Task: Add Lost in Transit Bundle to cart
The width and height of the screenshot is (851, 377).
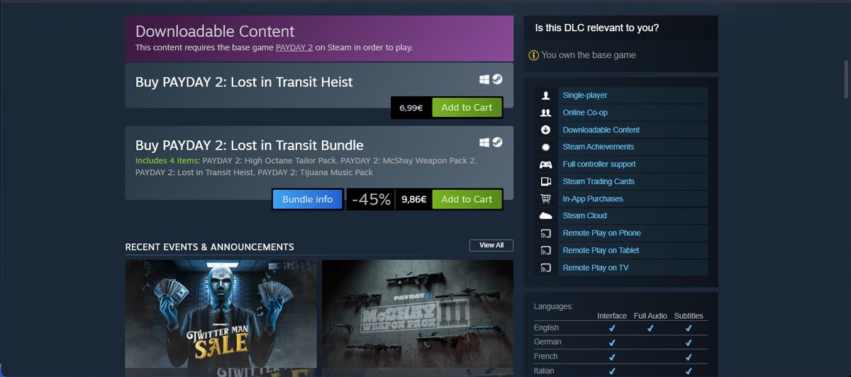Action: [x=467, y=200]
